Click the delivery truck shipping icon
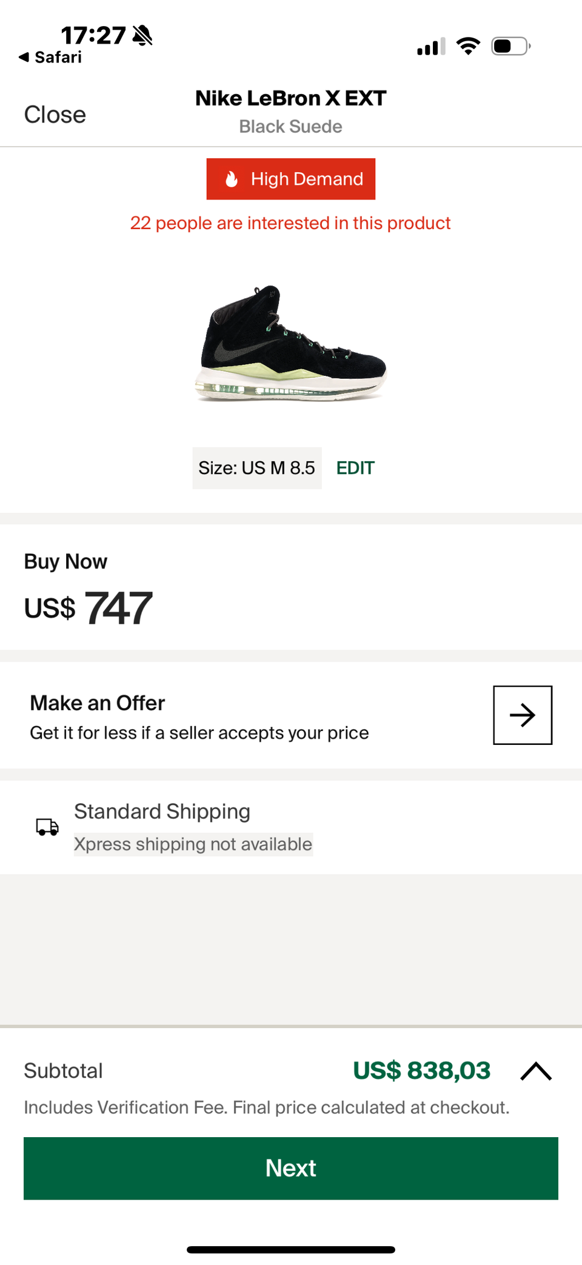The height and width of the screenshot is (1265, 582). (47, 827)
